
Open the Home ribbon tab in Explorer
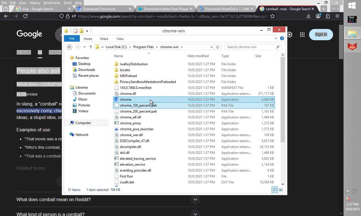[x=88, y=39]
